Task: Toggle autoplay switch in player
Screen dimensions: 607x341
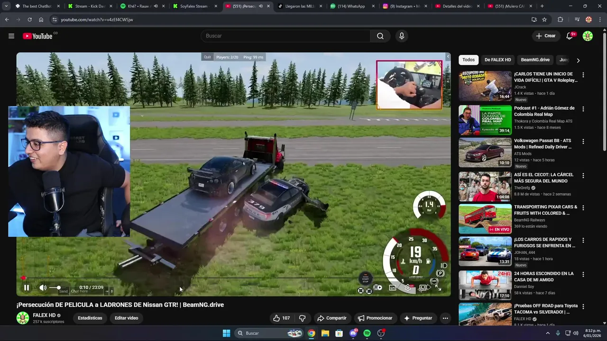Action: [378, 287]
